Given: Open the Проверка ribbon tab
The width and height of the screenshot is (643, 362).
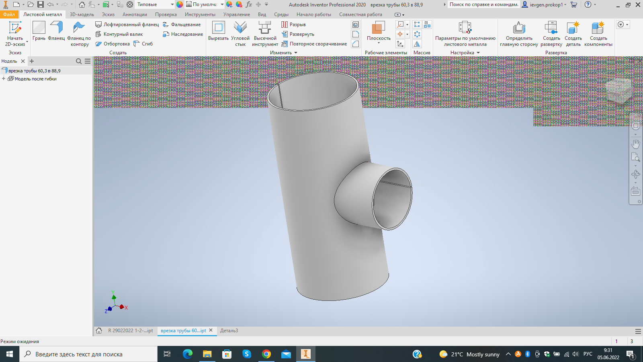Looking at the screenshot, I should [x=166, y=14].
